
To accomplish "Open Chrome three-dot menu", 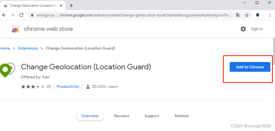I will [x=270, y=15].
